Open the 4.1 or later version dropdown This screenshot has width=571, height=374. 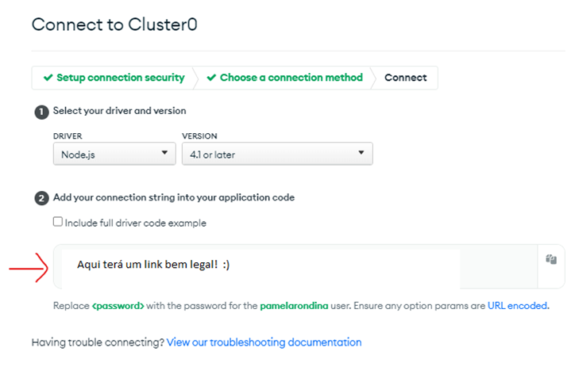click(x=277, y=154)
